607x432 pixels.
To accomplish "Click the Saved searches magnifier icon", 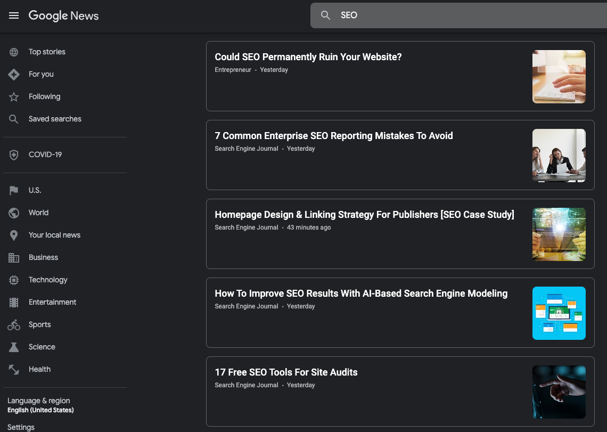I will (14, 119).
